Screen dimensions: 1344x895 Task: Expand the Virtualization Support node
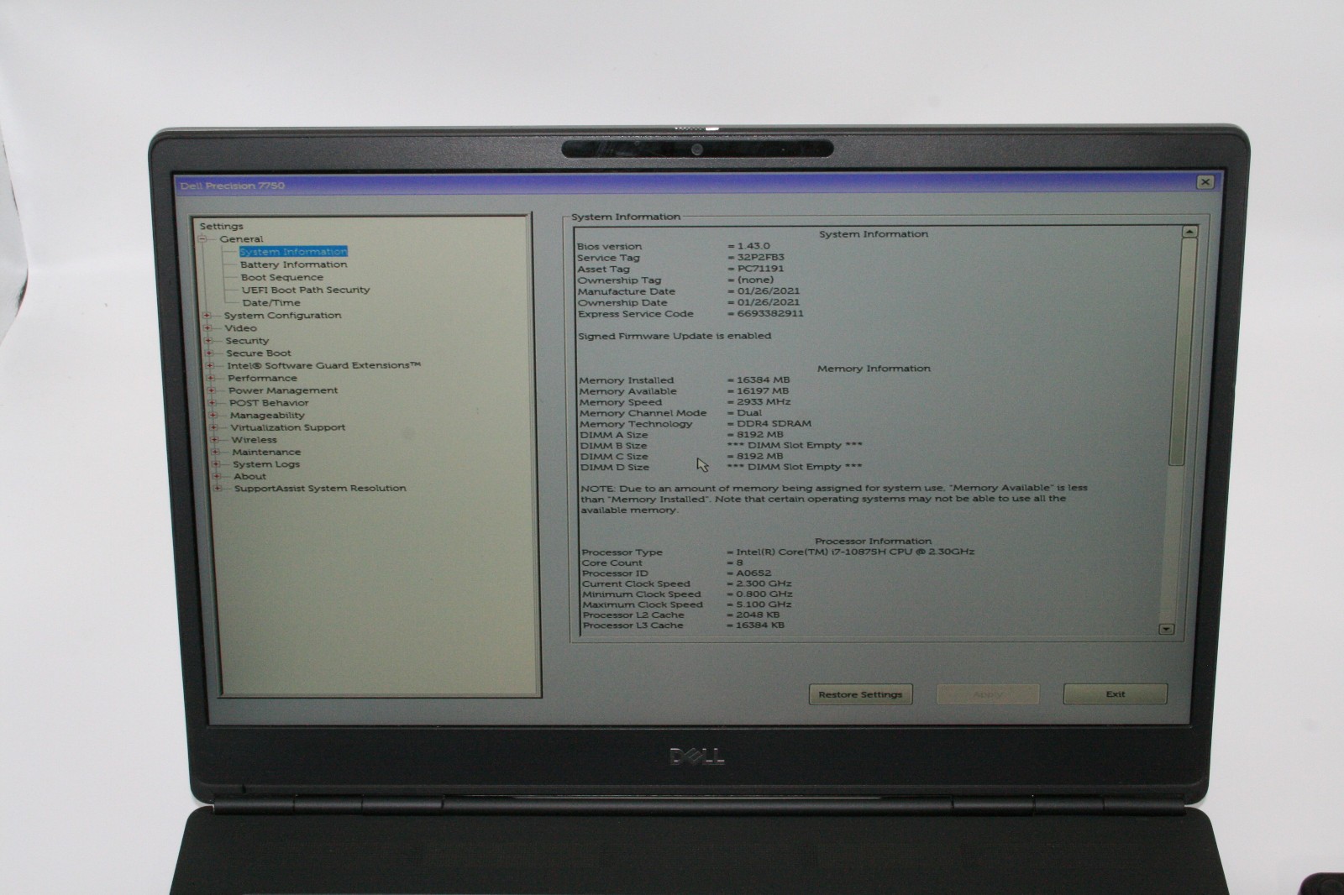click(x=214, y=427)
